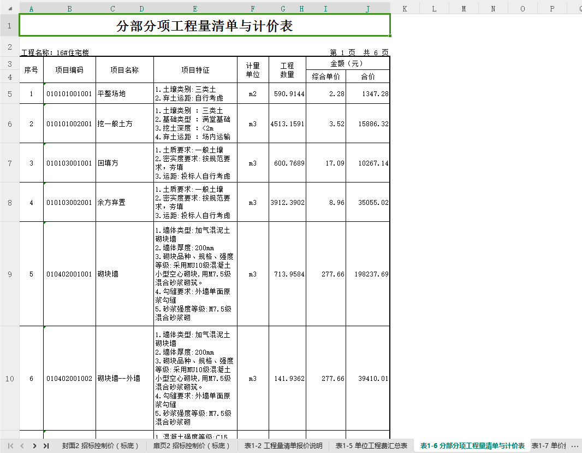582x453 pixels.
Task: Select the 工程数量 header cell
Action: pos(287,70)
